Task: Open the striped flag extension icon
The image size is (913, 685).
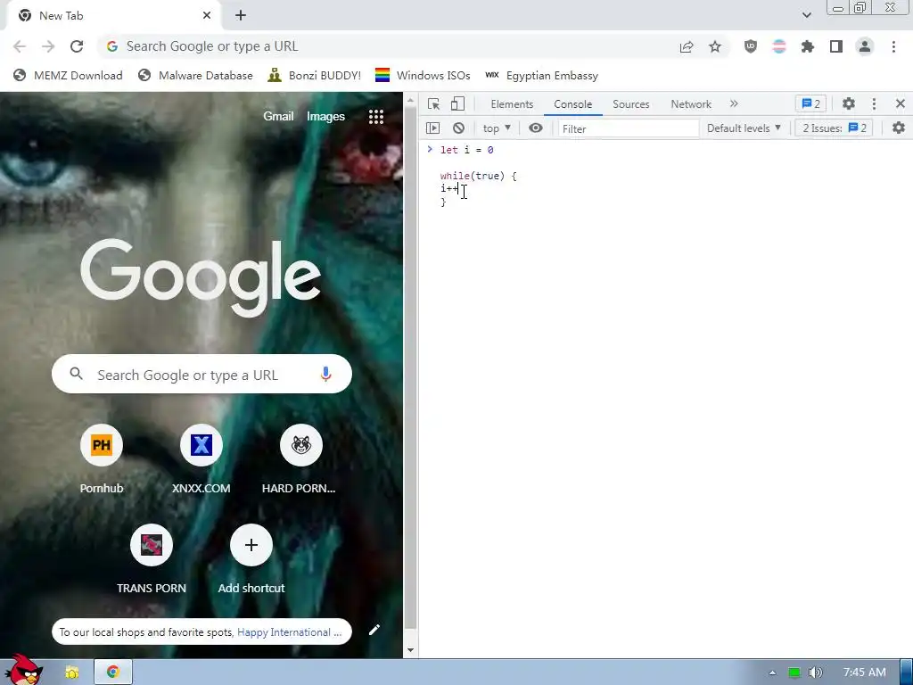Action: coord(779,46)
